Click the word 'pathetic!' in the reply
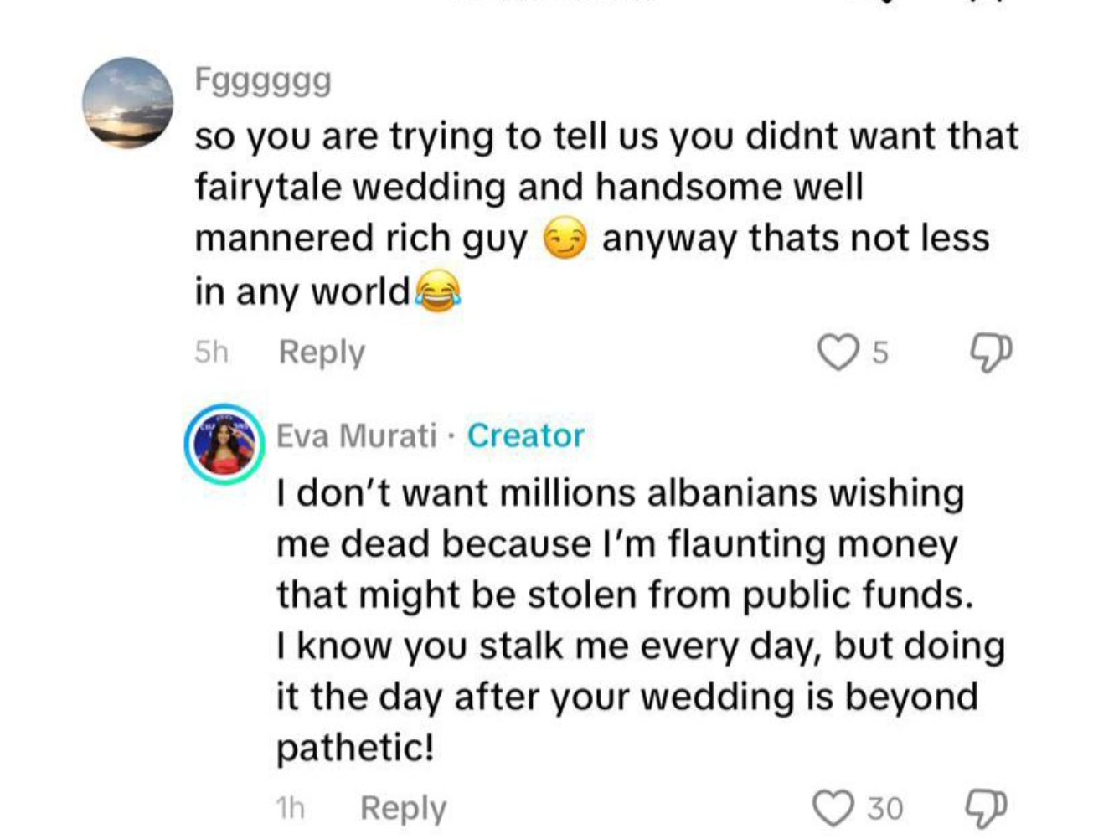This screenshot has height=839, width=1119. coord(355,747)
